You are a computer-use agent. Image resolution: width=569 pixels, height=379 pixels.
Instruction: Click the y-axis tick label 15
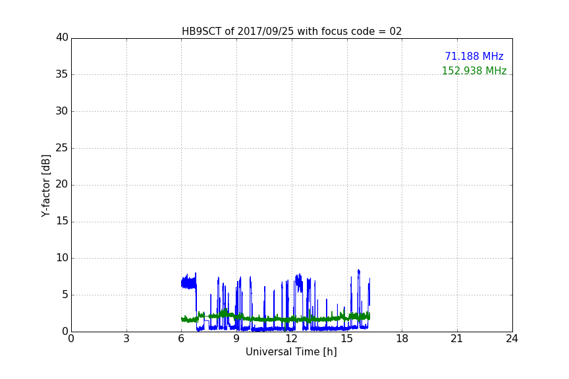pos(62,221)
